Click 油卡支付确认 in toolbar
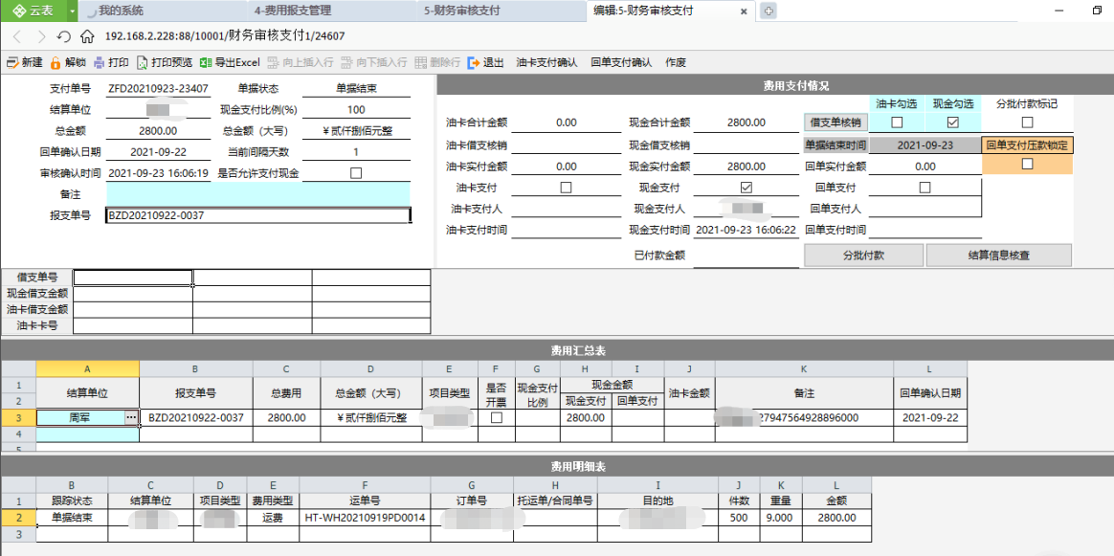This screenshot has width=1114, height=556. pyautogui.click(x=546, y=62)
